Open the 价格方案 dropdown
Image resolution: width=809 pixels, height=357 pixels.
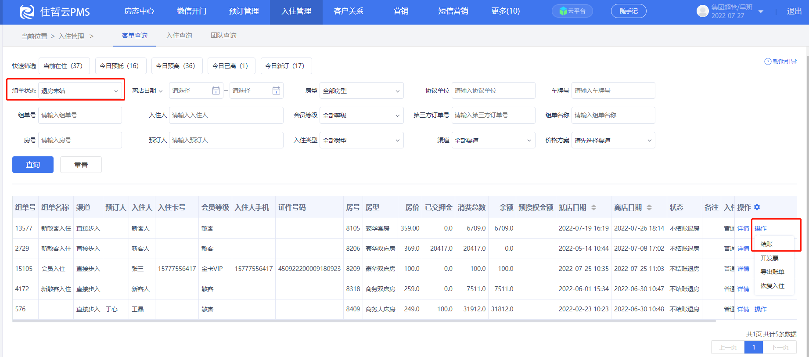[x=613, y=140]
